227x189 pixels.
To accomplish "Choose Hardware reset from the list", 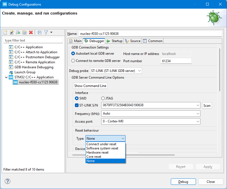I will (98, 152).
